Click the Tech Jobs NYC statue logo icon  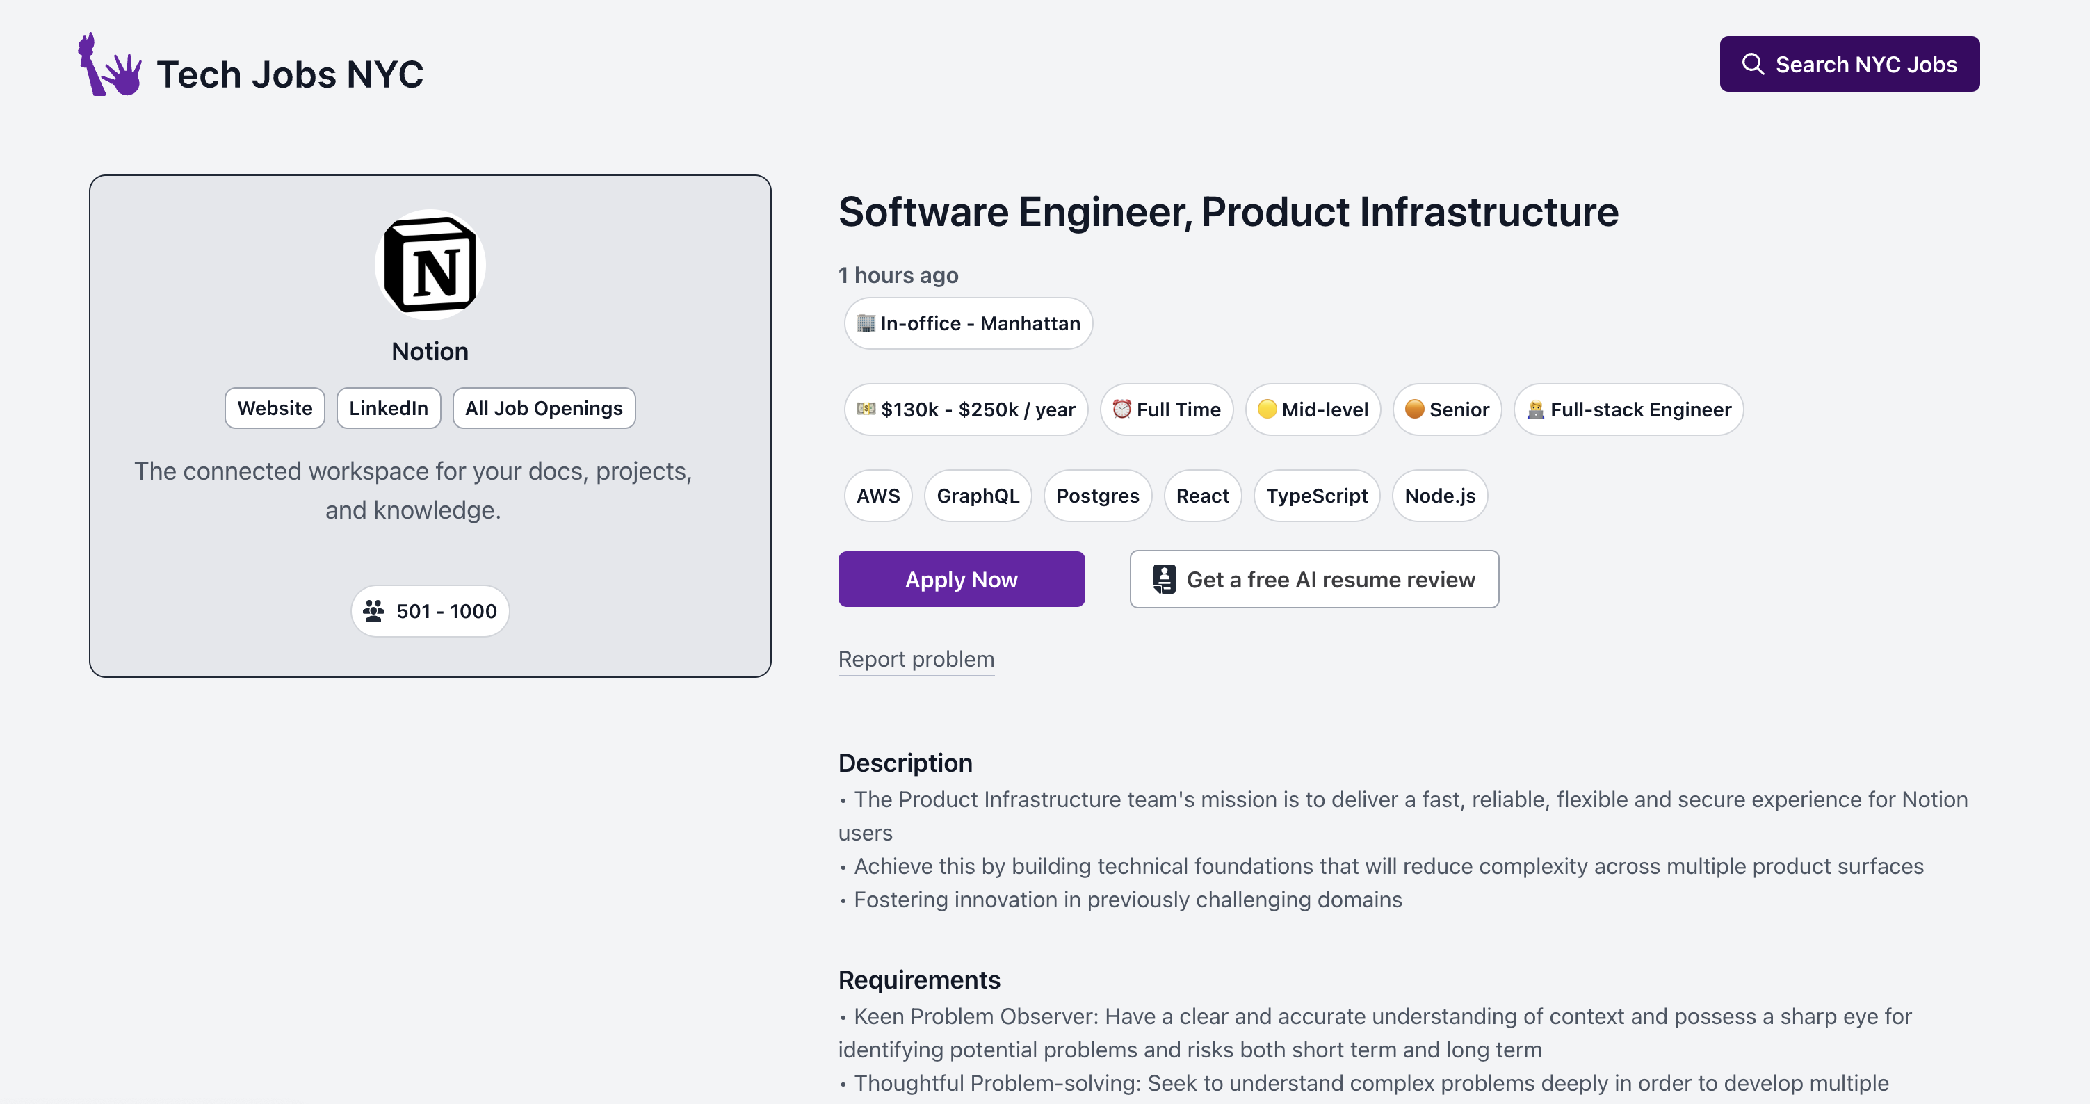(110, 65)
